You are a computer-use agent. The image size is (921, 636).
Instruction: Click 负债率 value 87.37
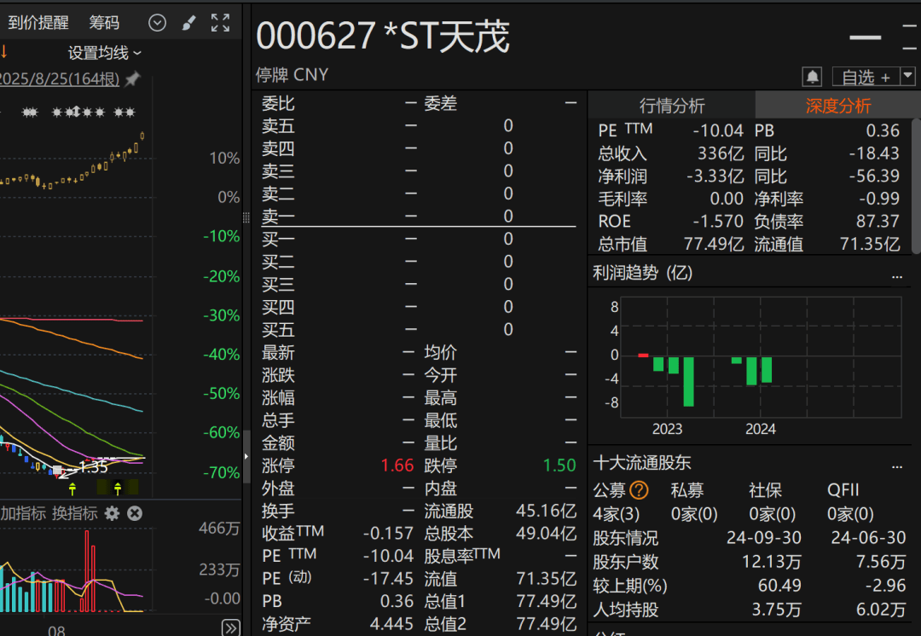click(x=878, y=222)
